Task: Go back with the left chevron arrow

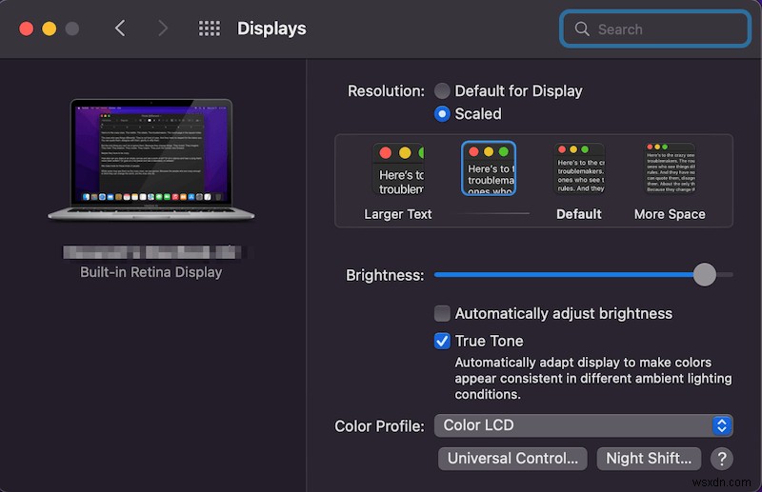Action: click(x=120, y=29)
